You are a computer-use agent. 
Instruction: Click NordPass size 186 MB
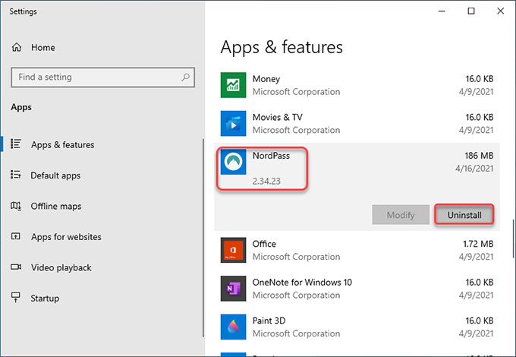[479, 156]
